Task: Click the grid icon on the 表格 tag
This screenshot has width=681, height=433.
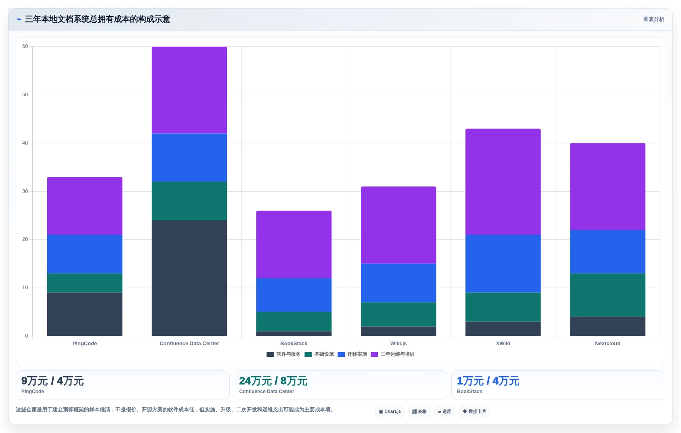Action: point(414,412)
